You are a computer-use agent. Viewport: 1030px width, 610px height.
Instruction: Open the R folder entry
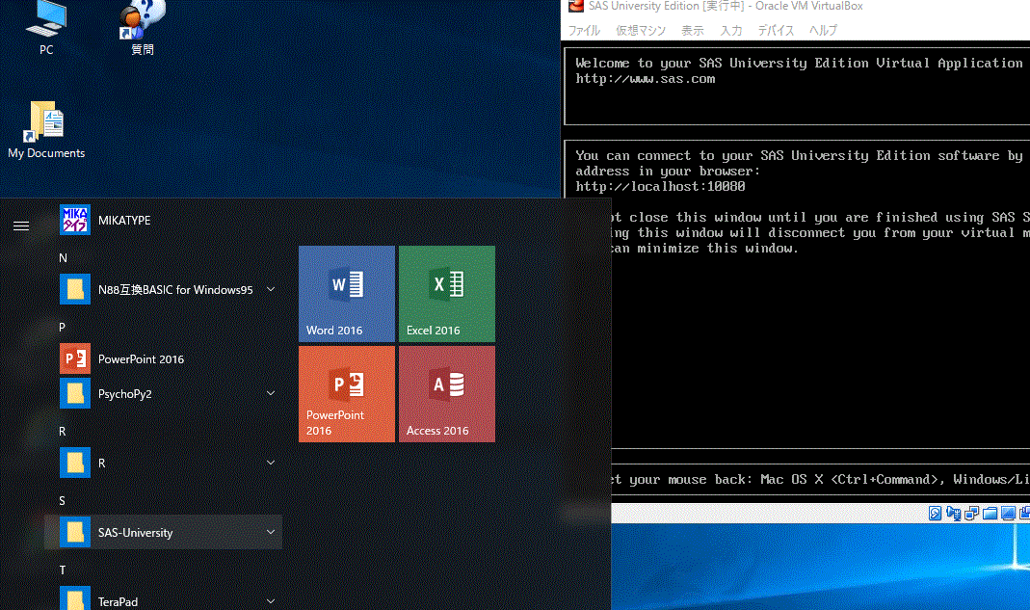click(164, 463)
